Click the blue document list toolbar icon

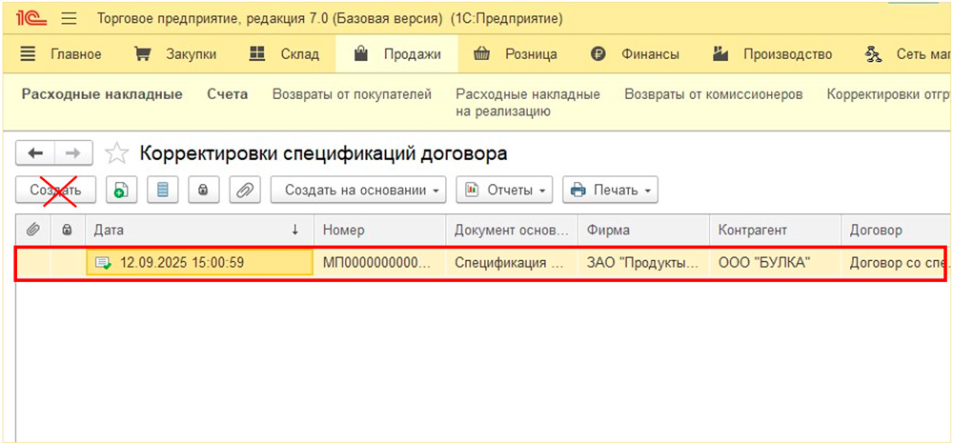(161, 190)
